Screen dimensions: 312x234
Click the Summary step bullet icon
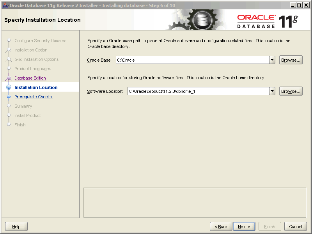pyautogui.click(x=9, y=106)
